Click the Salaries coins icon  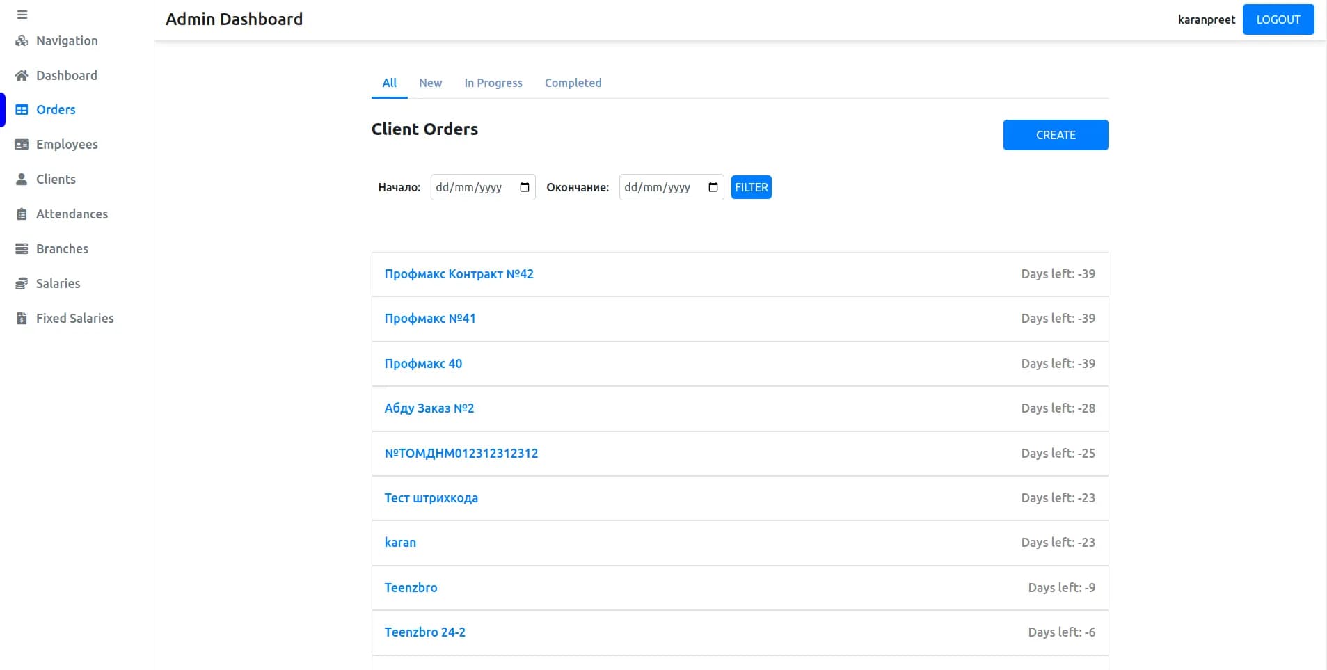coord(22,284)
